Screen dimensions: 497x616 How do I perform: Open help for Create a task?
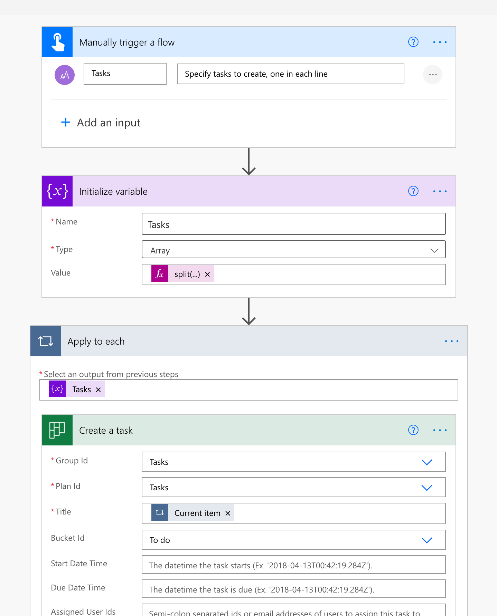[x=413, y=430]
